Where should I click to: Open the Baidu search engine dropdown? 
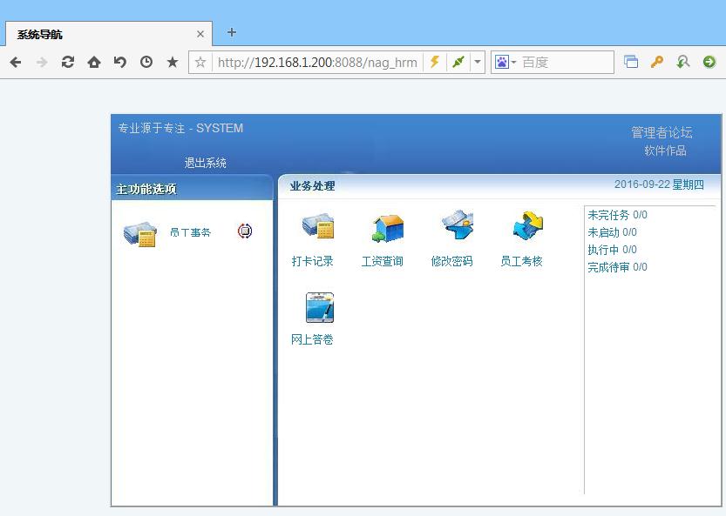[x=505, y=62]
